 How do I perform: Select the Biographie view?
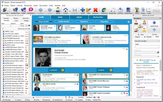(x=104, y=22)
